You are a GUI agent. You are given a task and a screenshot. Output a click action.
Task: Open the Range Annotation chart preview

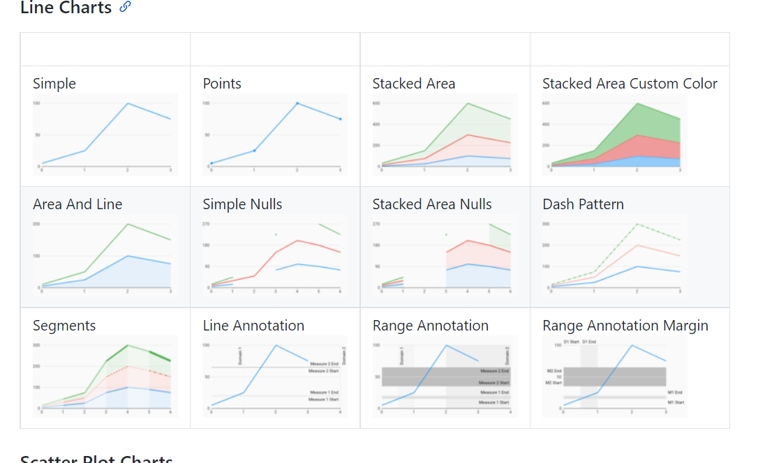445,377
